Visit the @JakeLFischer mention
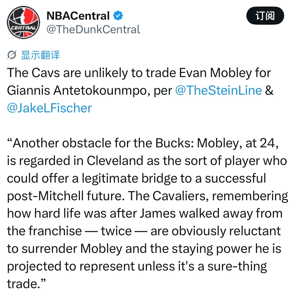Viewport: 297px width, 304px height. point(49,108)
